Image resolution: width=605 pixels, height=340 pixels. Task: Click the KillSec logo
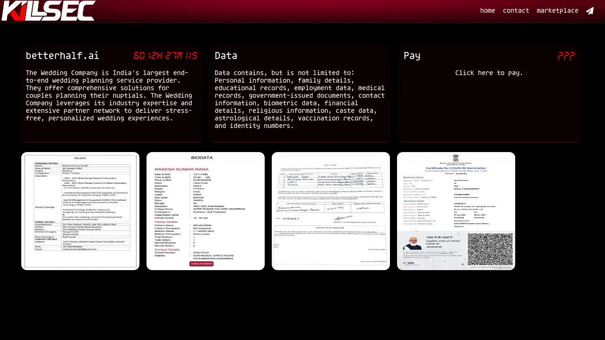coord(48,11)
